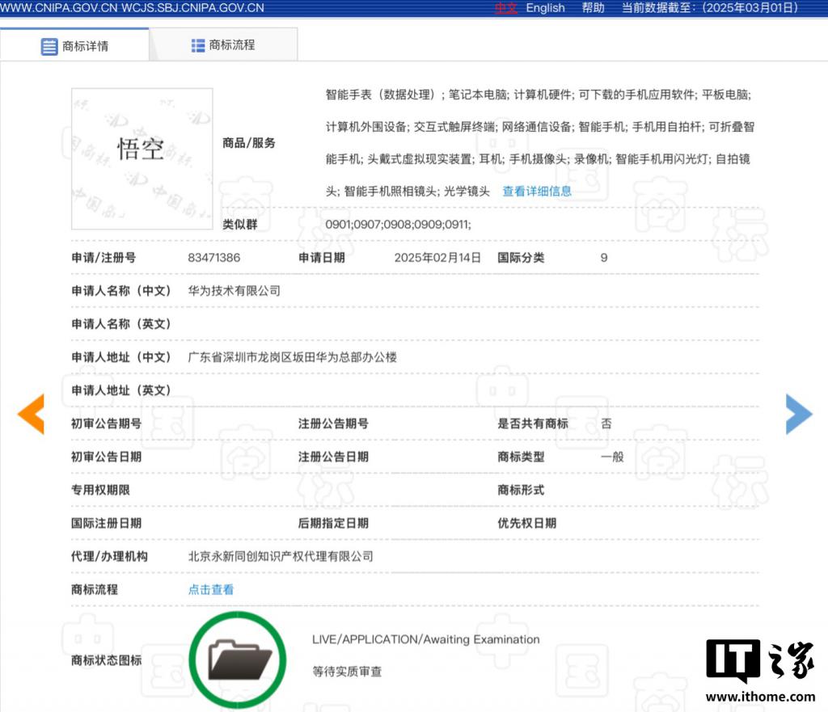Click the orange previous-record arrow

(x=32, y=415)
